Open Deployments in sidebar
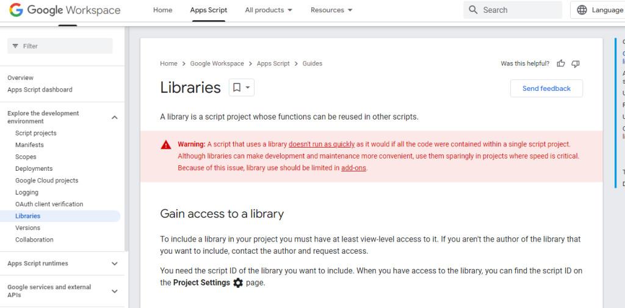Image resolution: width=625 pixels, height=308 pixels. pyautogui.click(x=34, y=168)
